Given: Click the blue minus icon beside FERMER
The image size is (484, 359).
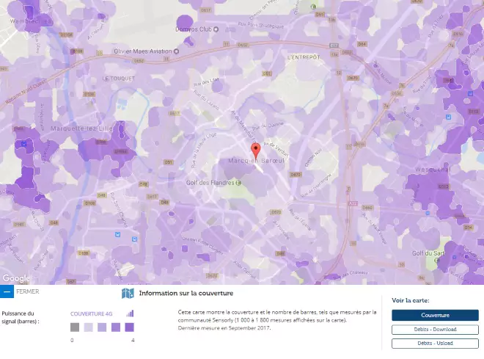Looking at the screenshot, I should point(6,291).
